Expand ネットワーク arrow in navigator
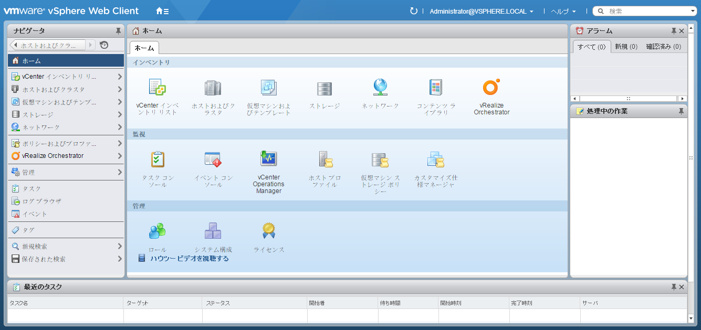Viewport: 701px width, 330px height. click(120, 127)
